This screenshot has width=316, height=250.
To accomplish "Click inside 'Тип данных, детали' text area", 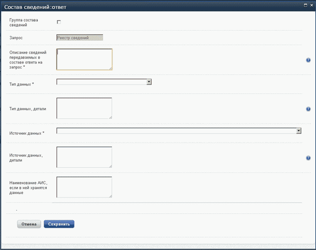I will click(84, 108).
